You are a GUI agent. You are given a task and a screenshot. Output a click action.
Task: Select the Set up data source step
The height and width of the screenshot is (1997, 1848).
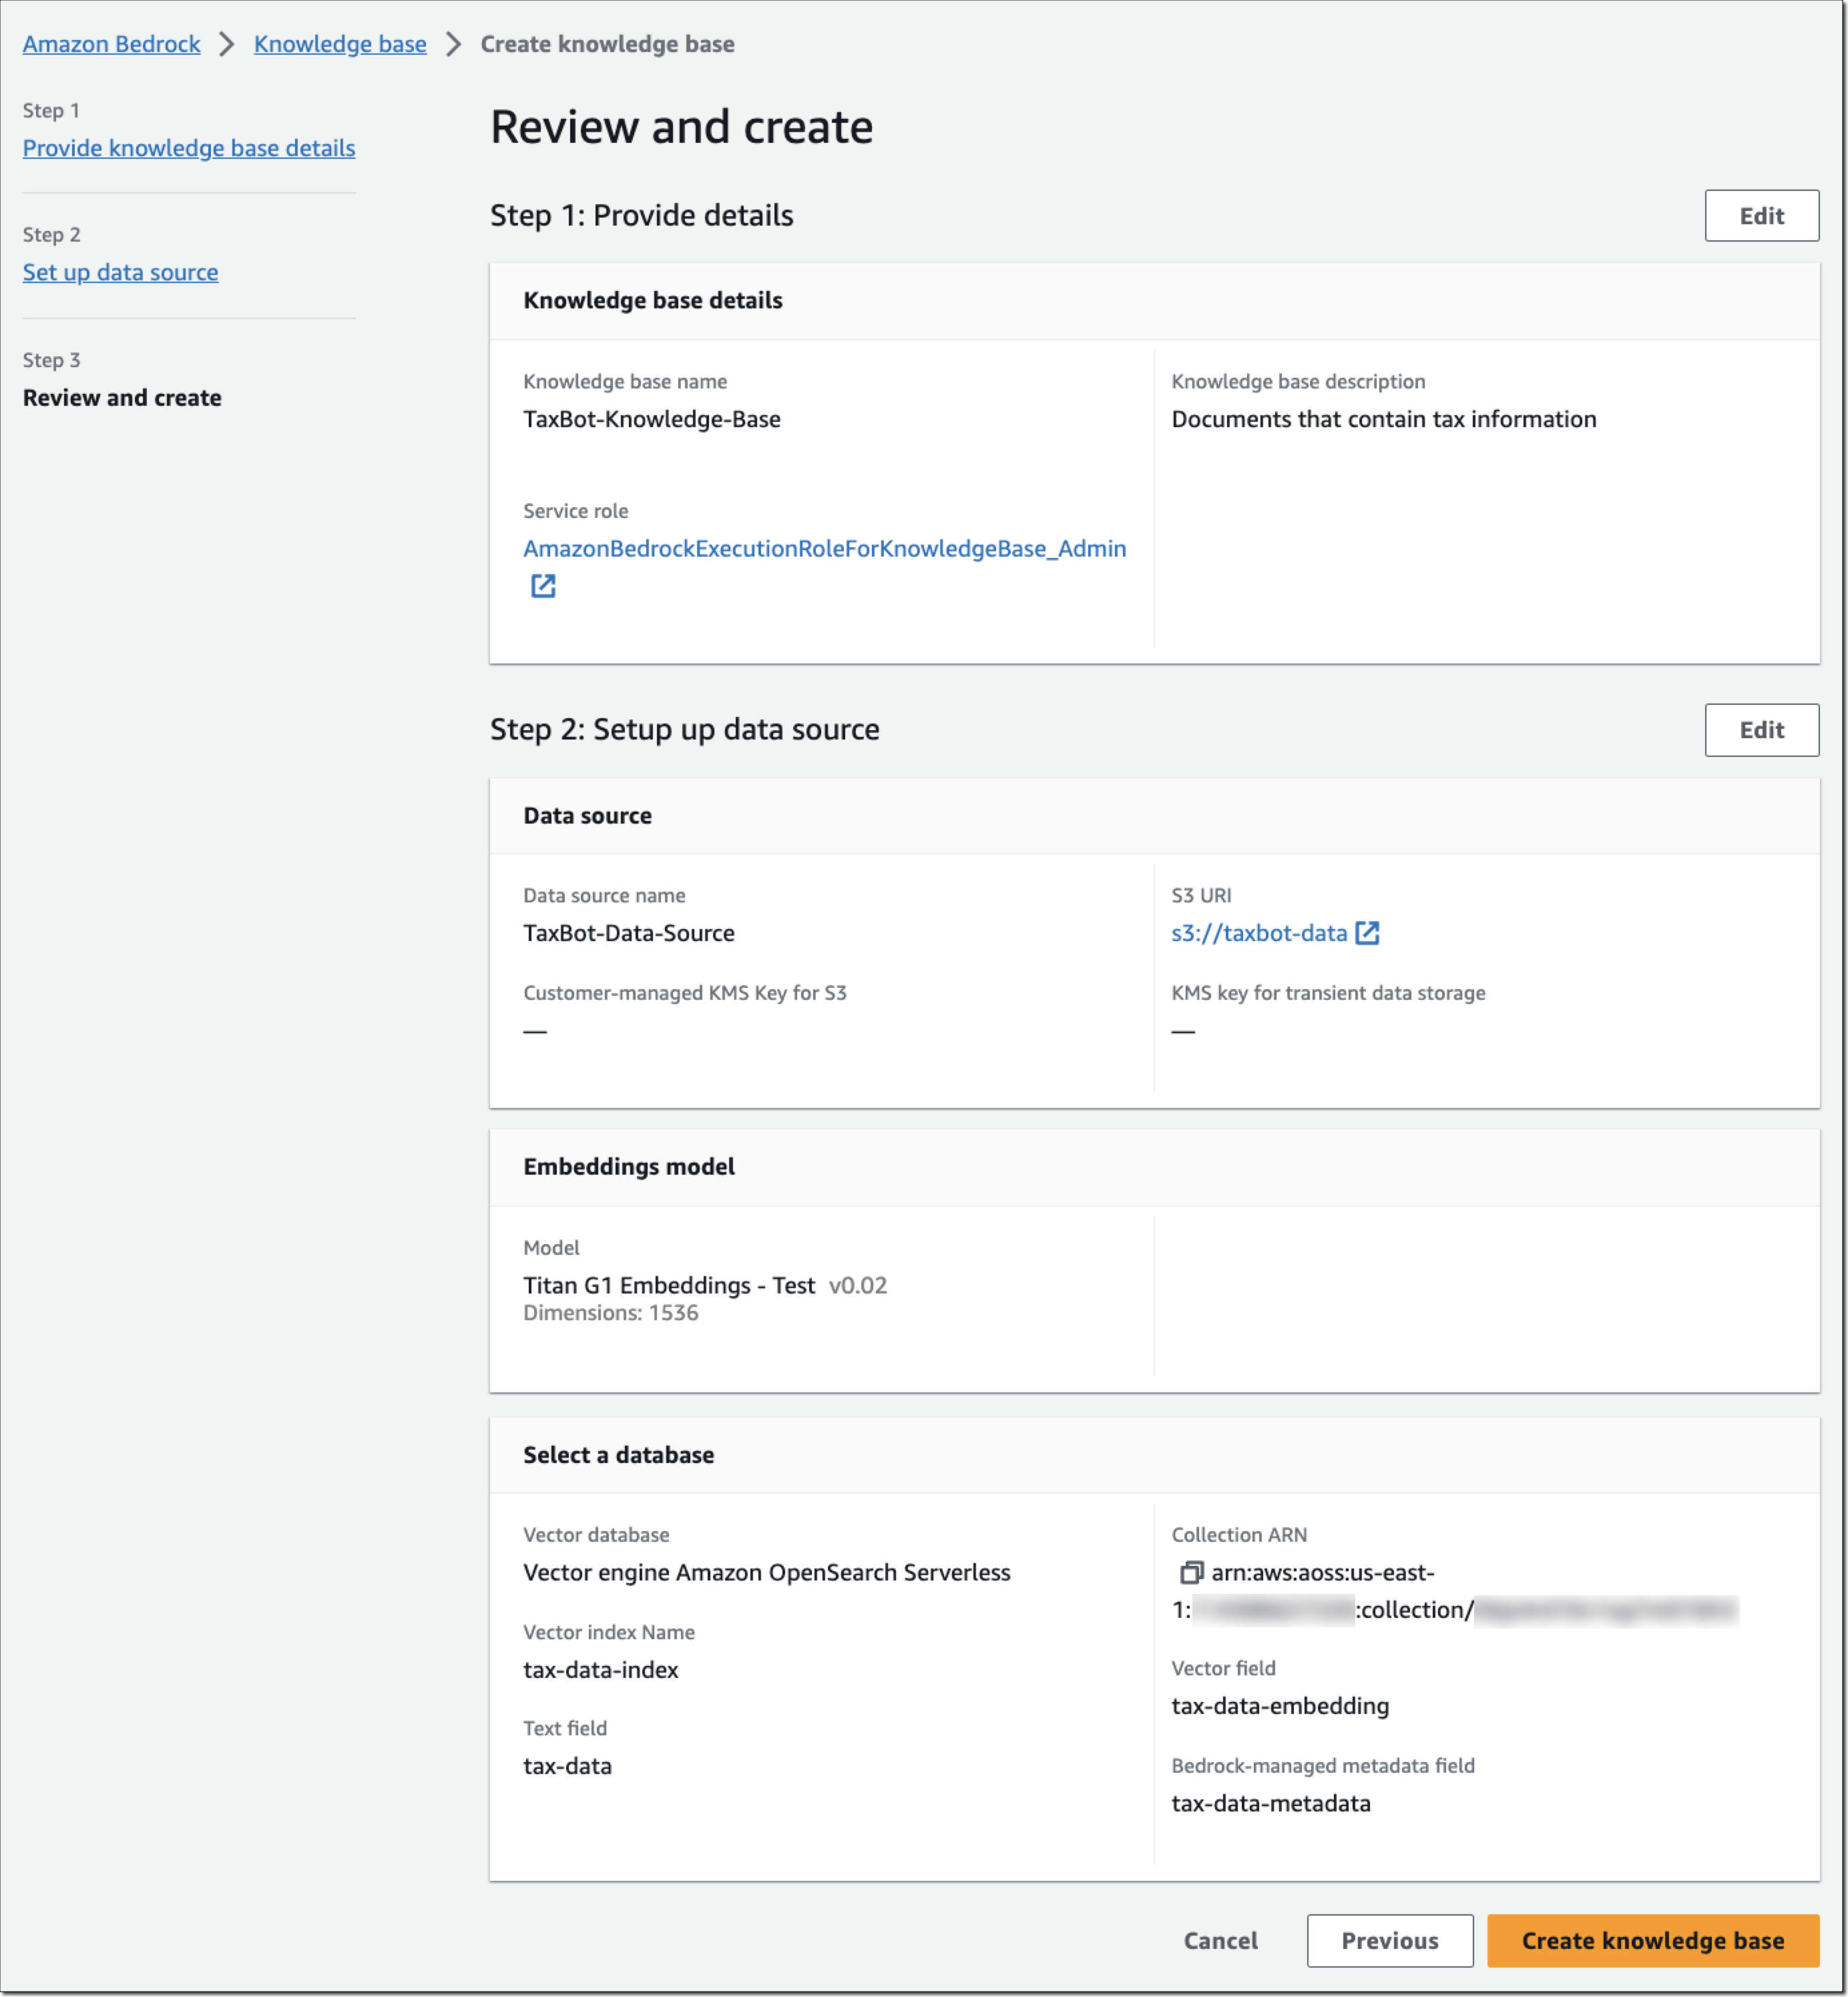click(x=120, y=272)
